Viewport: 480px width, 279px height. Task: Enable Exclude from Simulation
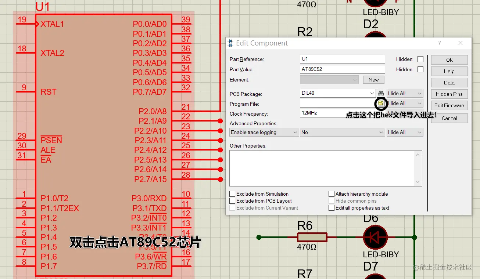[x=232, y=194]
